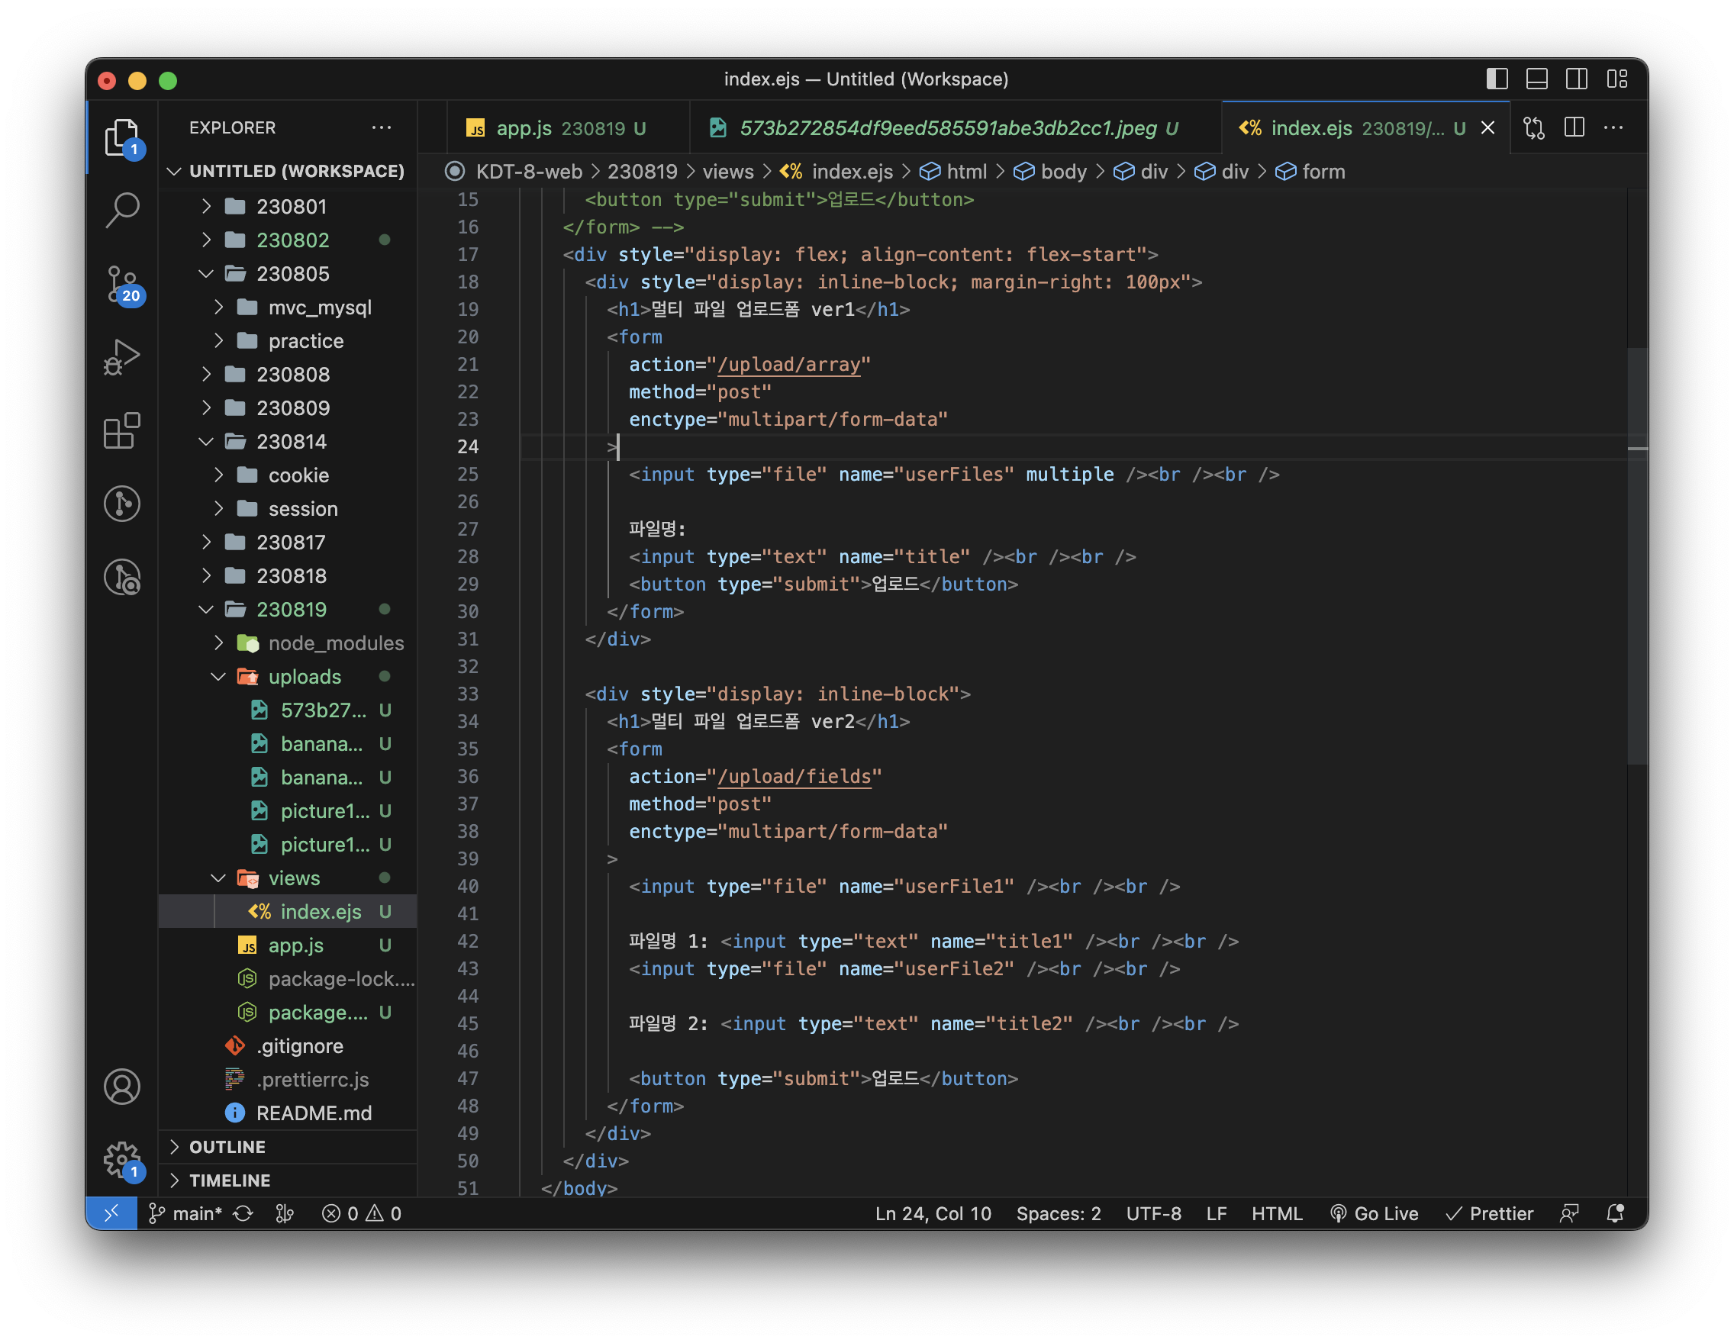Image resolution: width=1734 pixels, height=1343 pixels.
Task: Expand the TIMELINE section
Action: point(287,1180)
